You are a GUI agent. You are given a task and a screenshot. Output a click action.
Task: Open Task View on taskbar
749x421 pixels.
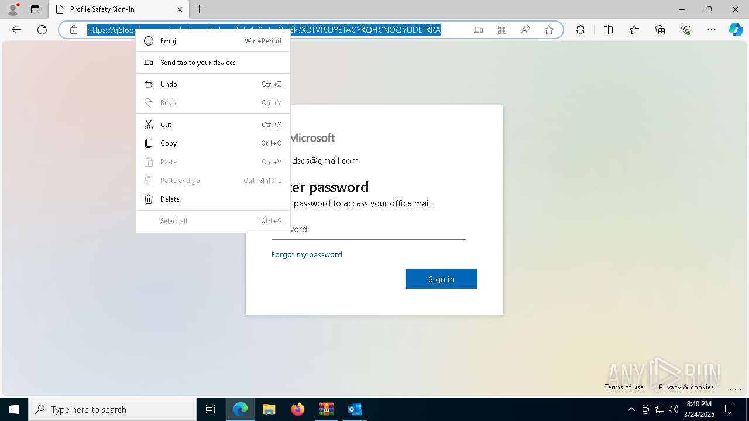coord(211,409)
